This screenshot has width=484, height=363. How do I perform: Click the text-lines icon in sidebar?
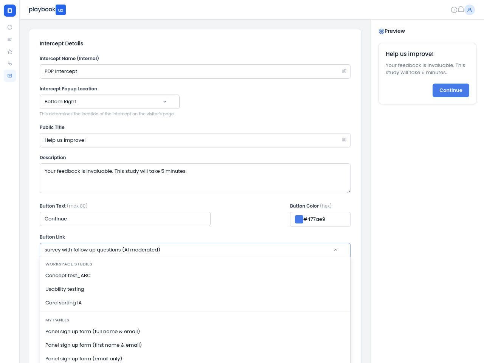(x=10, y=39)
